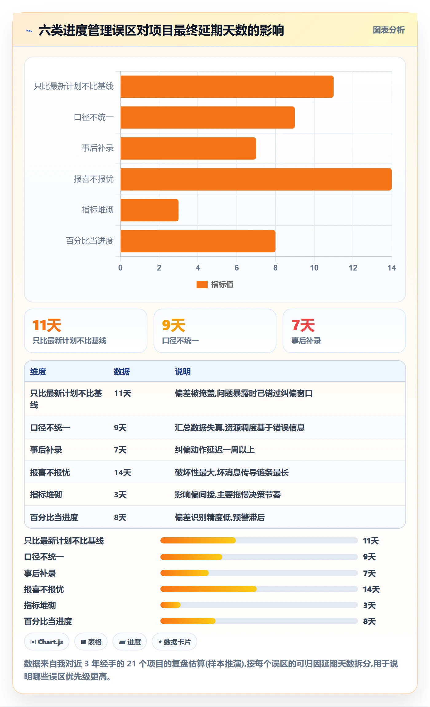Toggle the orange 指标值 legend swatch

coord(202,285)
